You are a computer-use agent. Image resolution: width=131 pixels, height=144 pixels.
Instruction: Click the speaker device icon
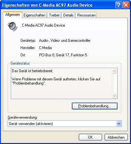point(13,26)
